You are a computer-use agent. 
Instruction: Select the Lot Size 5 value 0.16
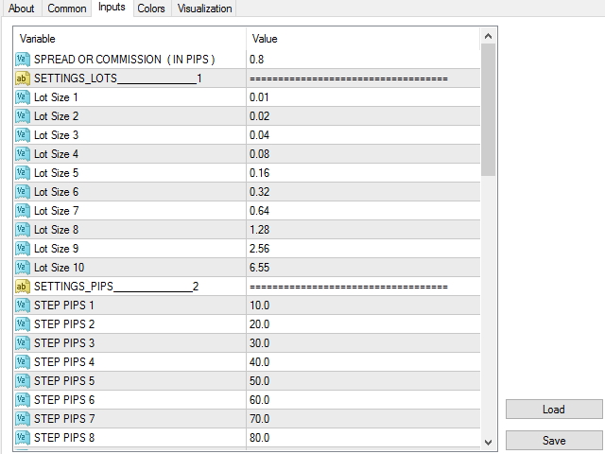[x=259, y=173]
